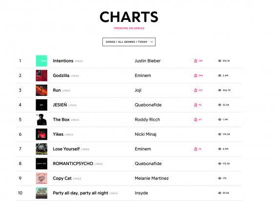Open the Copy Cat cover thumbnail
Screen dimensions: 278x205
click(x=41, y=178)
